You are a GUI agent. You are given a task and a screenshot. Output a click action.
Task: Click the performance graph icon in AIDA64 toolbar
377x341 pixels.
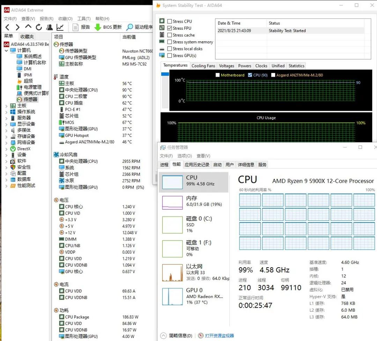[x=60, y=27]
